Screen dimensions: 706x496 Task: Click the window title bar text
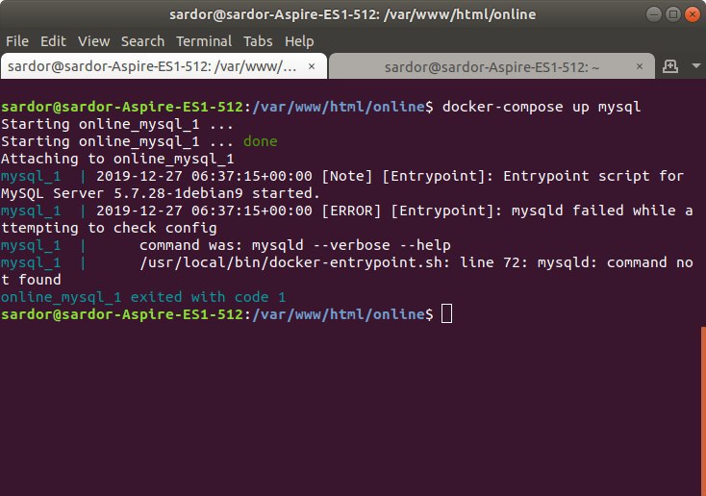pos(353,14)
